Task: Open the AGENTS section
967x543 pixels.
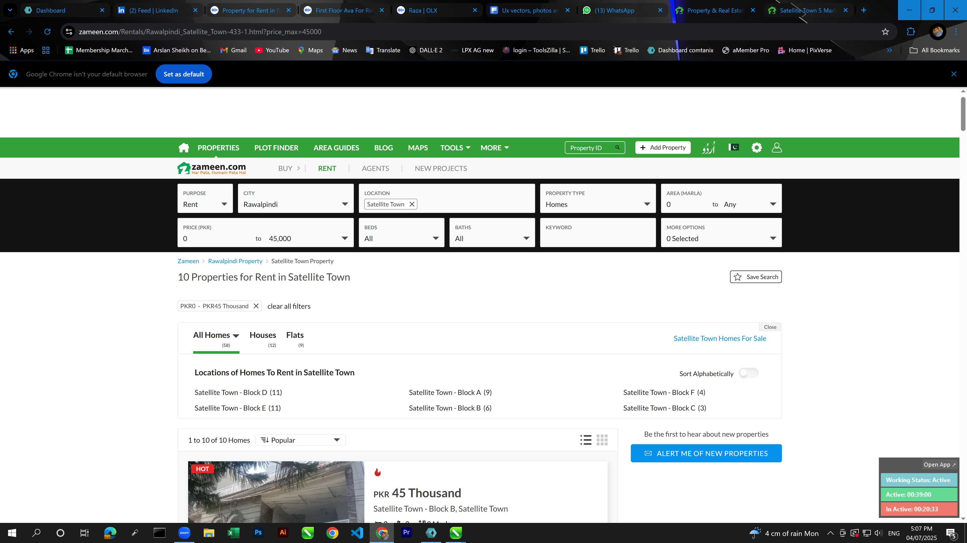Action: point(375,168)
